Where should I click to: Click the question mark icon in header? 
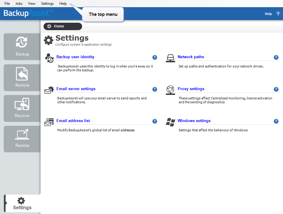(x=278, y=14)
